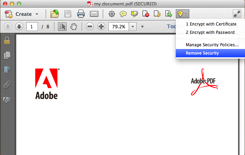Open the zoom level dropdown arrow
The height and width of the screenshot is (155, 245).
pyautogui.click(x=133, y=27)
